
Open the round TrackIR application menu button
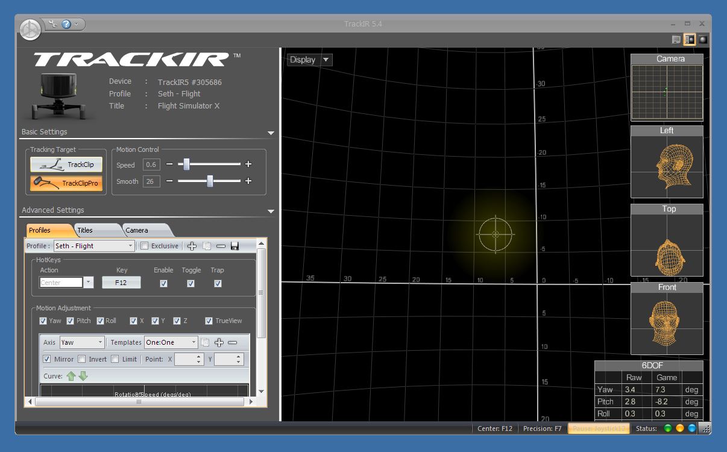(30, 29)
